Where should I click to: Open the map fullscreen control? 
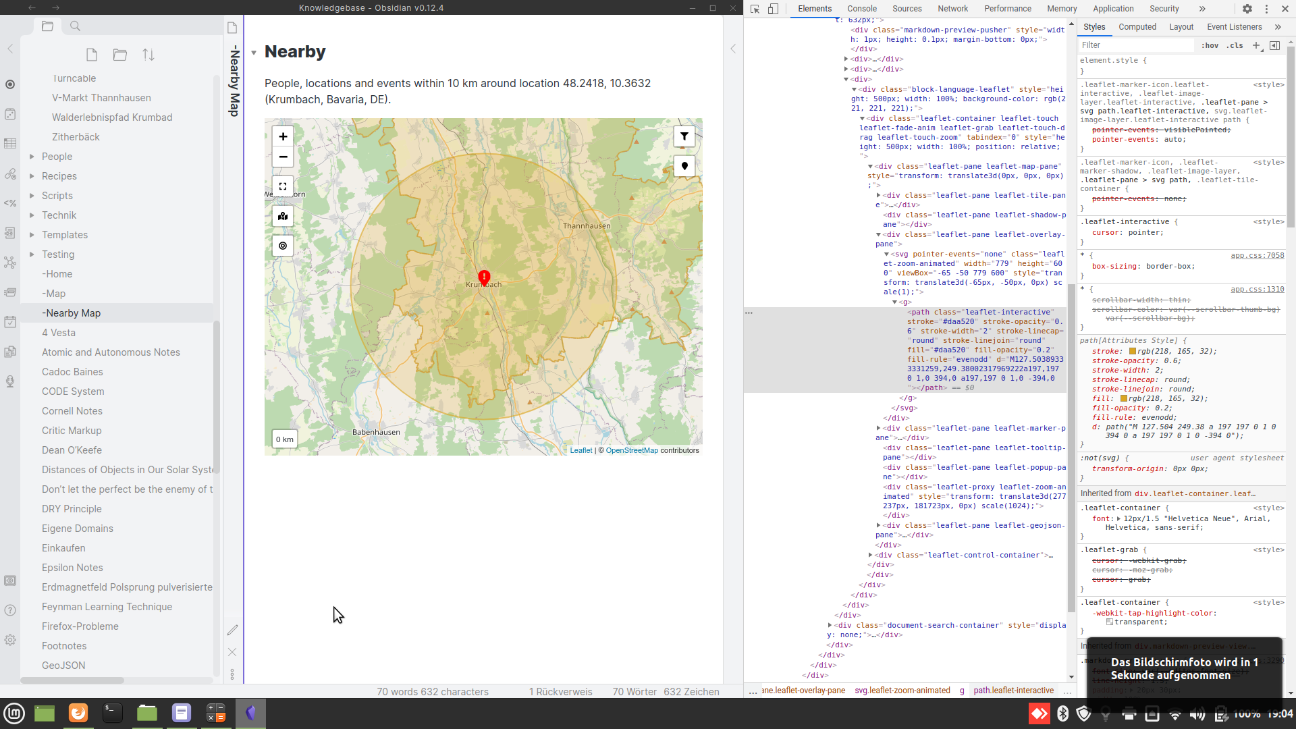(x=283, y=186)
